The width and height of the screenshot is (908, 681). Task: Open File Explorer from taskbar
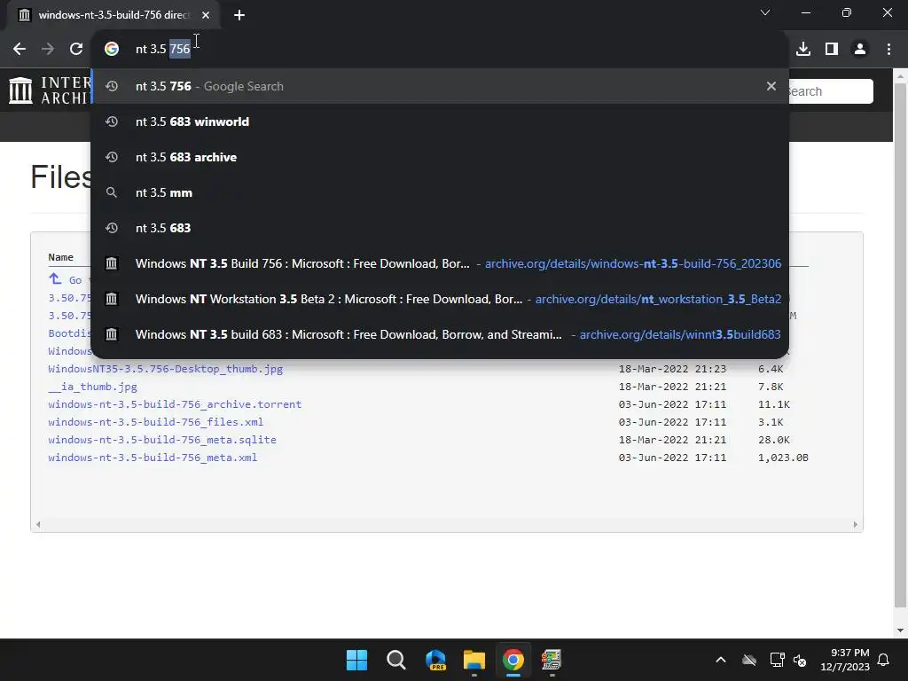(x=474, y=660)
